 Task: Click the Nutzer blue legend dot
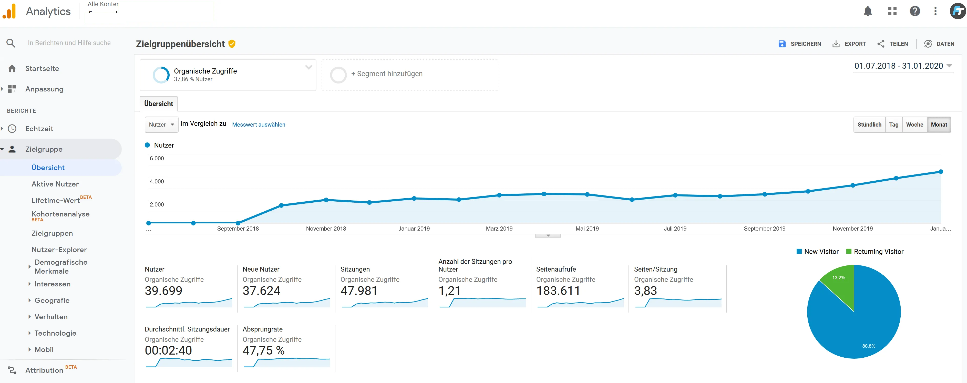coord(148,145)
